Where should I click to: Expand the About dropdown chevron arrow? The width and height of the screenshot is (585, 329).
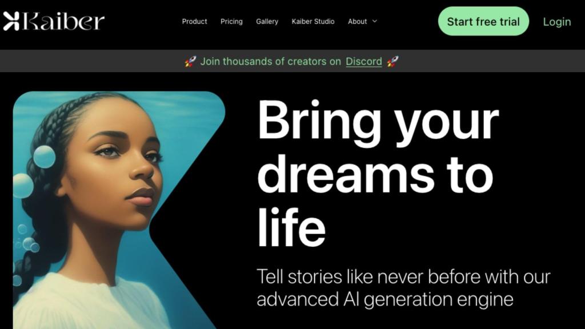375,22
